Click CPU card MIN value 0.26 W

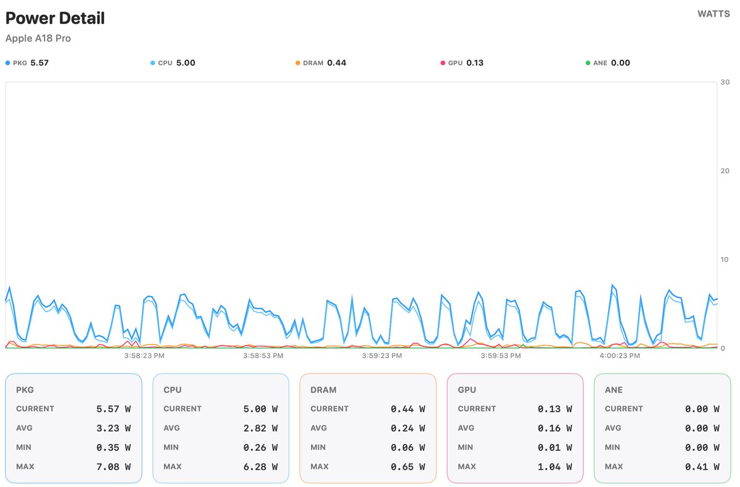coord(261,448)
